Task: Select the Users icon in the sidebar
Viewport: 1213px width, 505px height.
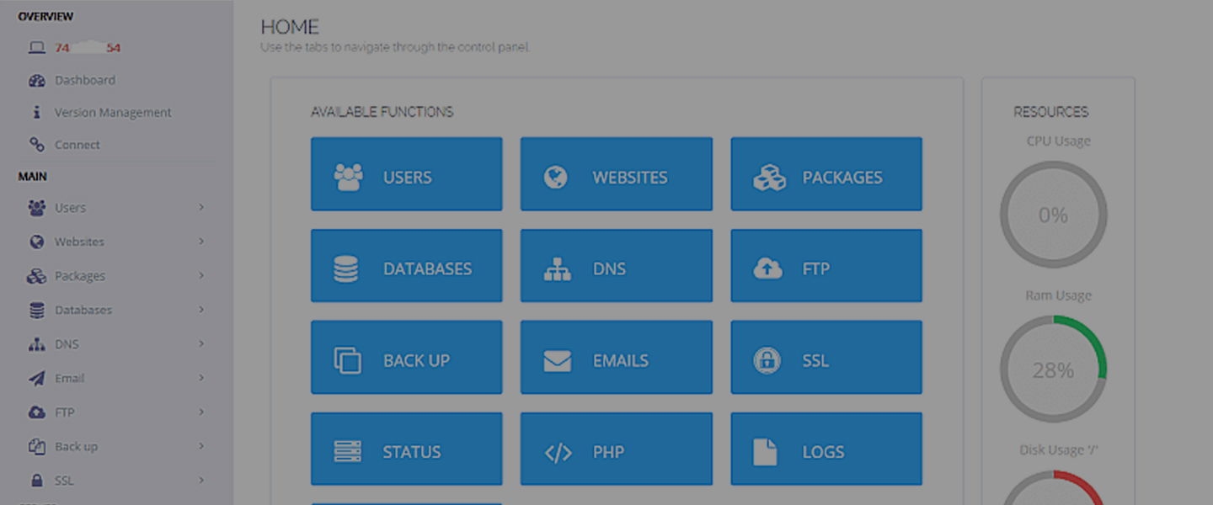Action: pos(35,207)
